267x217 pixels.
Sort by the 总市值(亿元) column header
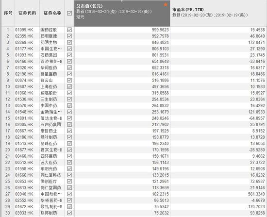[x=122, y=13]
